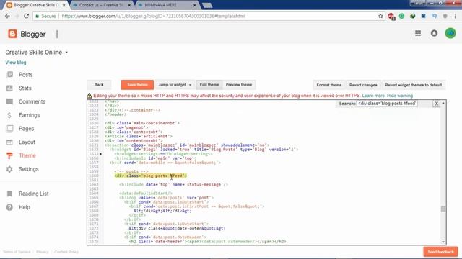Click the Posts sidebar icon
462x259 pixels.
[9, 75]
